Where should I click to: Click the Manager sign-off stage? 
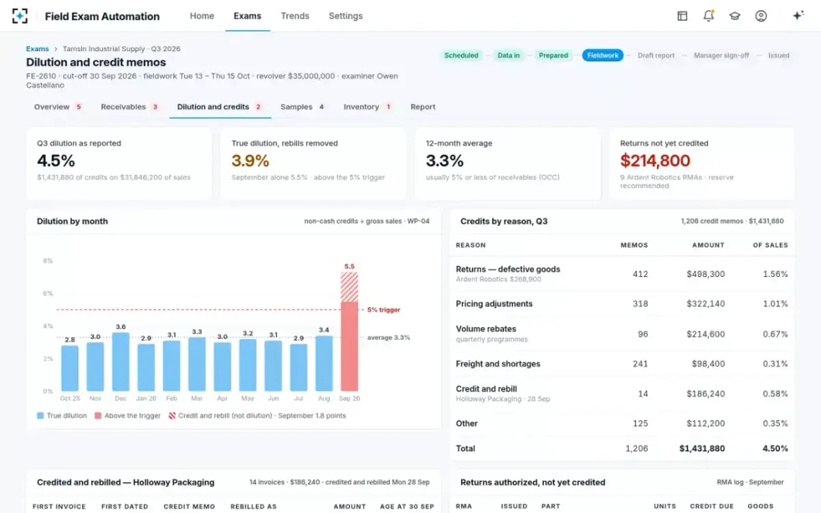point(721,55)
